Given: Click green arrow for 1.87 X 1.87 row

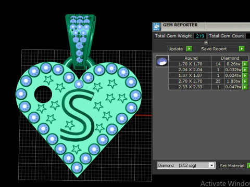Looking at the screenshot, I should (245, 75).
